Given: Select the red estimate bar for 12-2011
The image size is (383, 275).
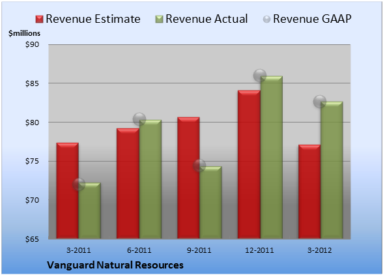Looking at the screenshot, I should click(249, 164).
